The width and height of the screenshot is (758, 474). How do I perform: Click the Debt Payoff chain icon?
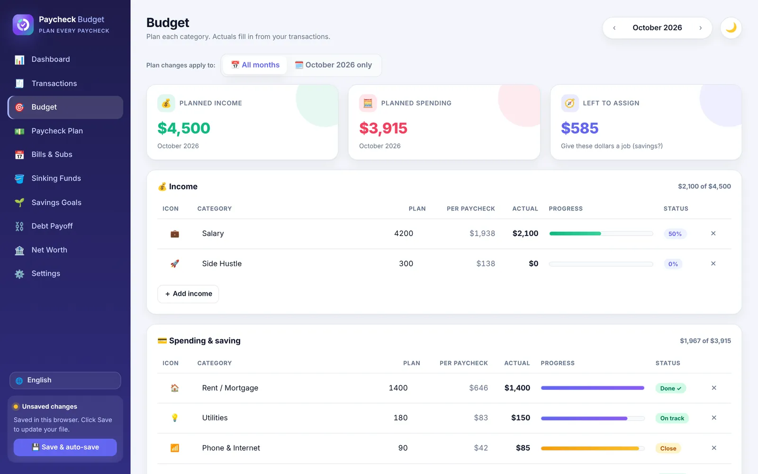(x=19, y=227)
